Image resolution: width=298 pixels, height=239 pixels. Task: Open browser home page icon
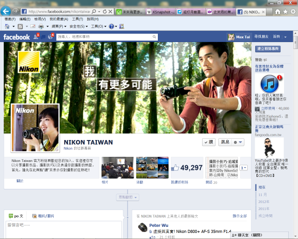click(x=278, y=12)
